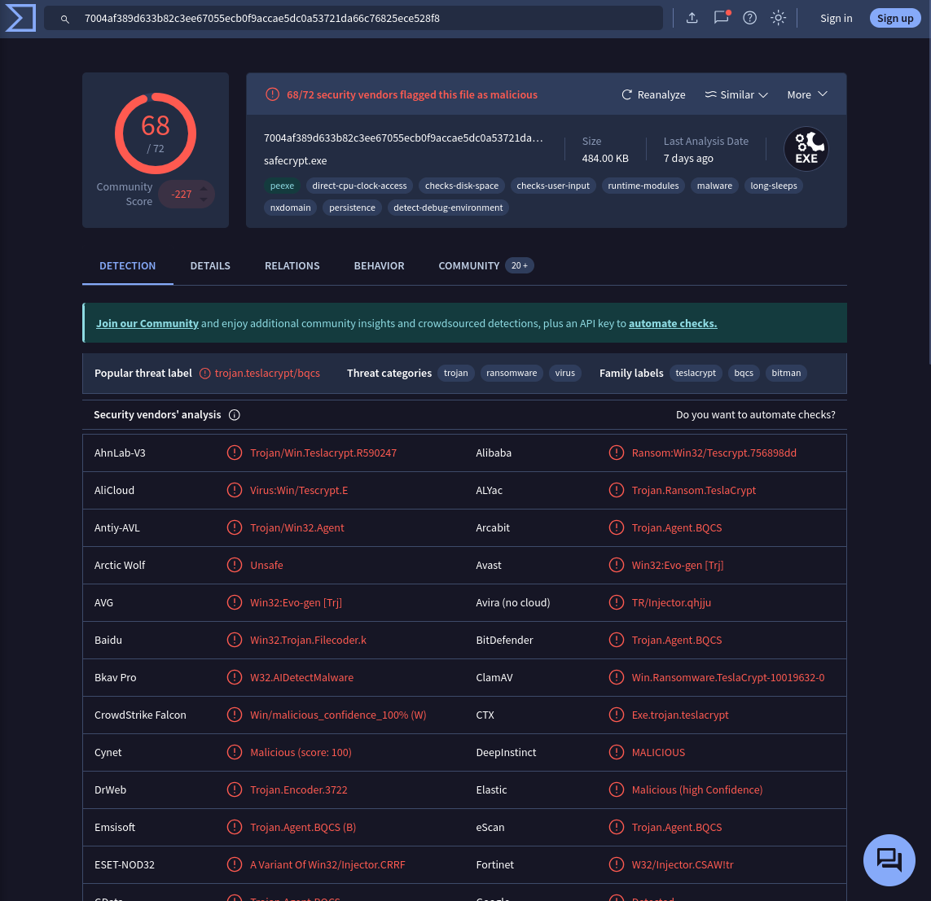Open the notifications chat icon in header
The image size is (931, 901).
point(721,17)
